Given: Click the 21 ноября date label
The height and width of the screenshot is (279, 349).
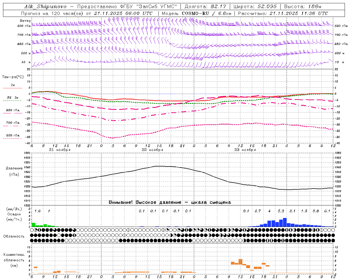Looking at the screenshot, I should [x=60, y=150].
